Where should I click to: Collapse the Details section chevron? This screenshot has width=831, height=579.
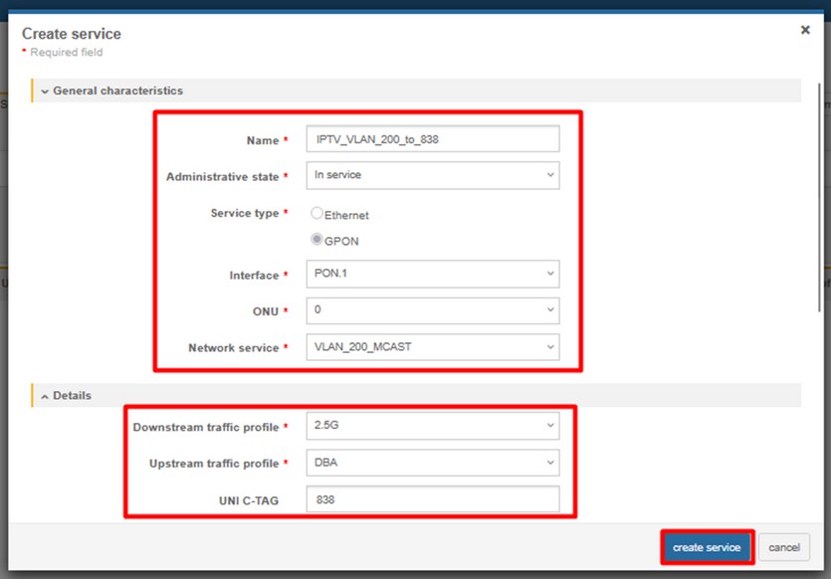click(x=45, y=396)
